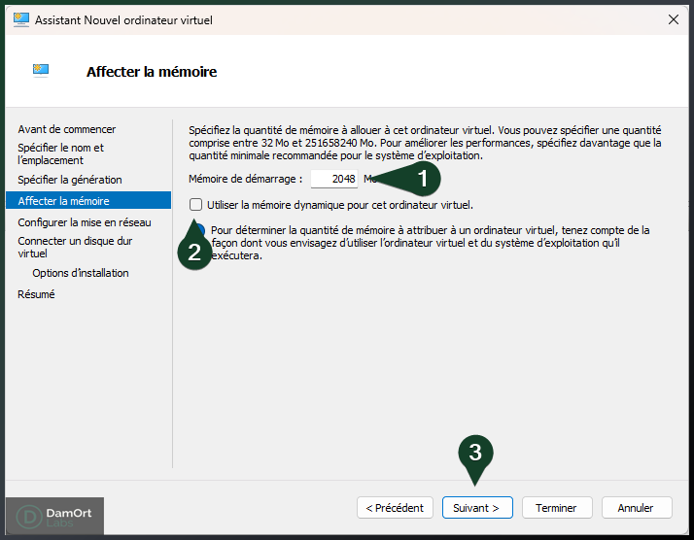Open the Configurer la mise en réseau step

tap(85, 222)
